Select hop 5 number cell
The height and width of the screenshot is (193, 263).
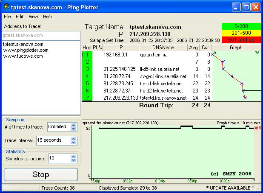click(87, 84)
